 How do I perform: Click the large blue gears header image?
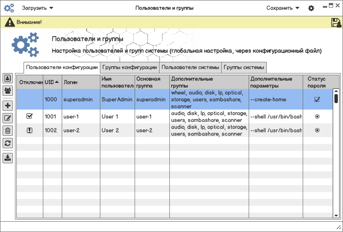25,45
